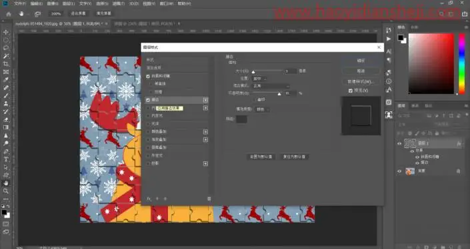Select the Eraser tool

click(6, 120)
